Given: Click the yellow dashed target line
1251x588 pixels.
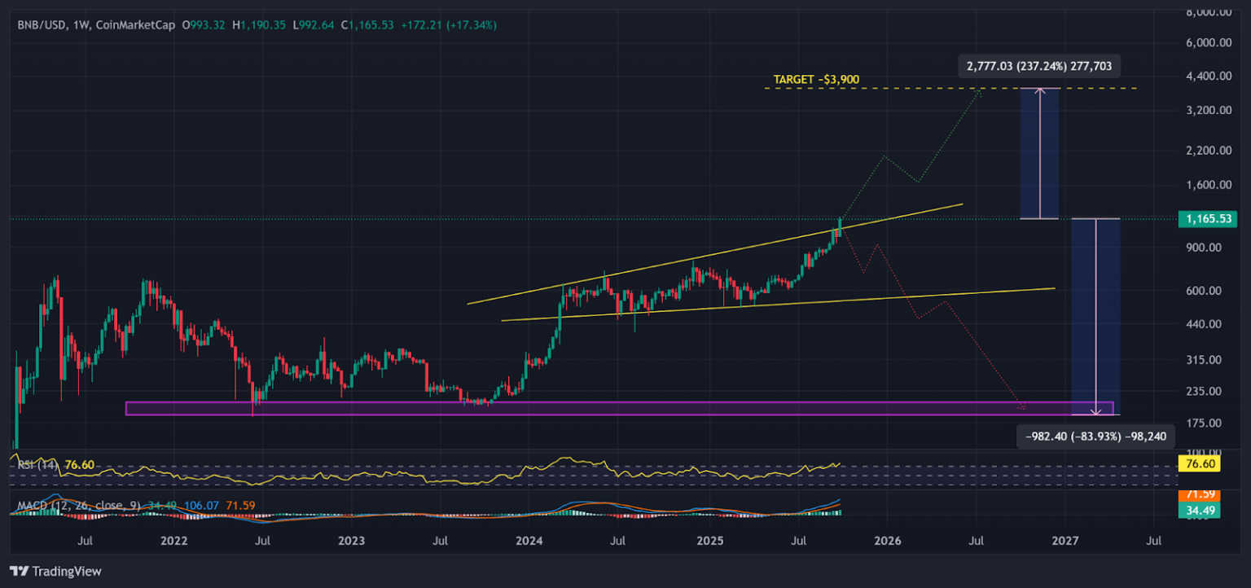Looking at the screenshot, I should [x=896, y=88].
